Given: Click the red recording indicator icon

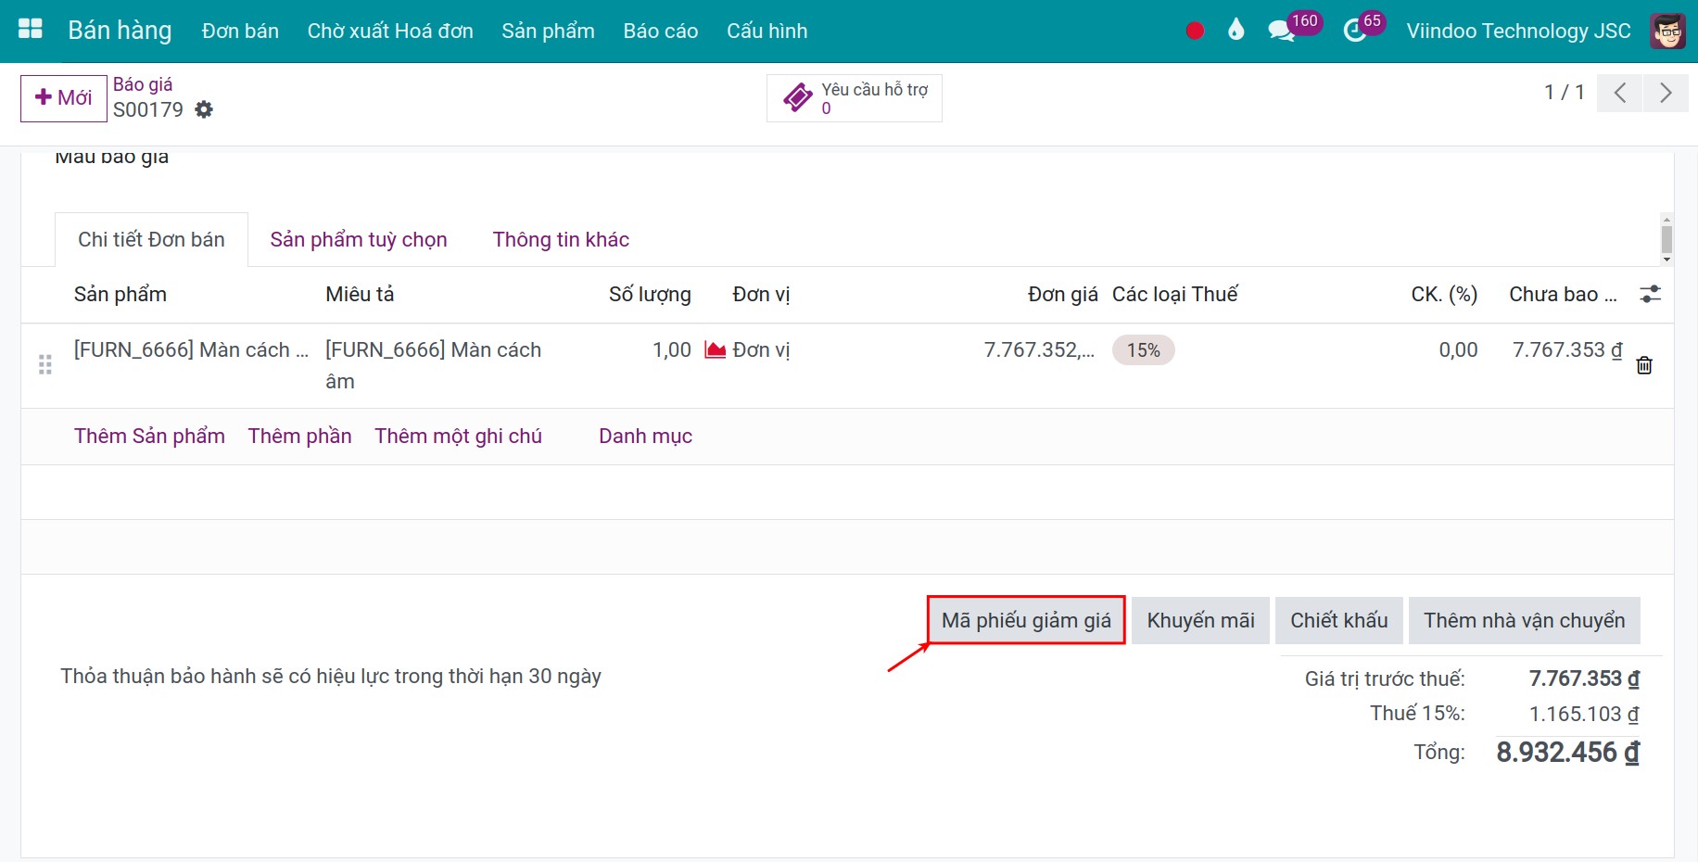Looking at the screenshot, I should (1195, 31).
